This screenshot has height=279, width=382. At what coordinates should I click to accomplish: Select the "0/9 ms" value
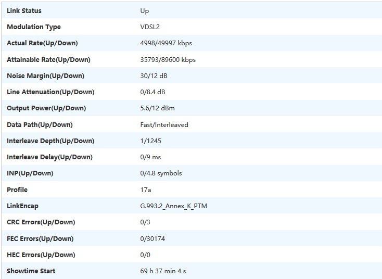[x=150, y=157]
